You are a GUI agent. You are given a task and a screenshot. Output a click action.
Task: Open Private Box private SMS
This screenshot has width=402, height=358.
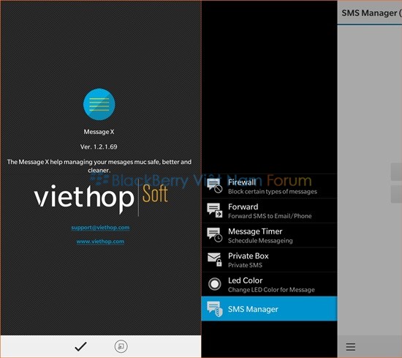tap(269, 260)
